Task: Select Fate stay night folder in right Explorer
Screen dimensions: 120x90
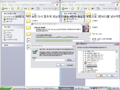Action: (x=97, y=34)
